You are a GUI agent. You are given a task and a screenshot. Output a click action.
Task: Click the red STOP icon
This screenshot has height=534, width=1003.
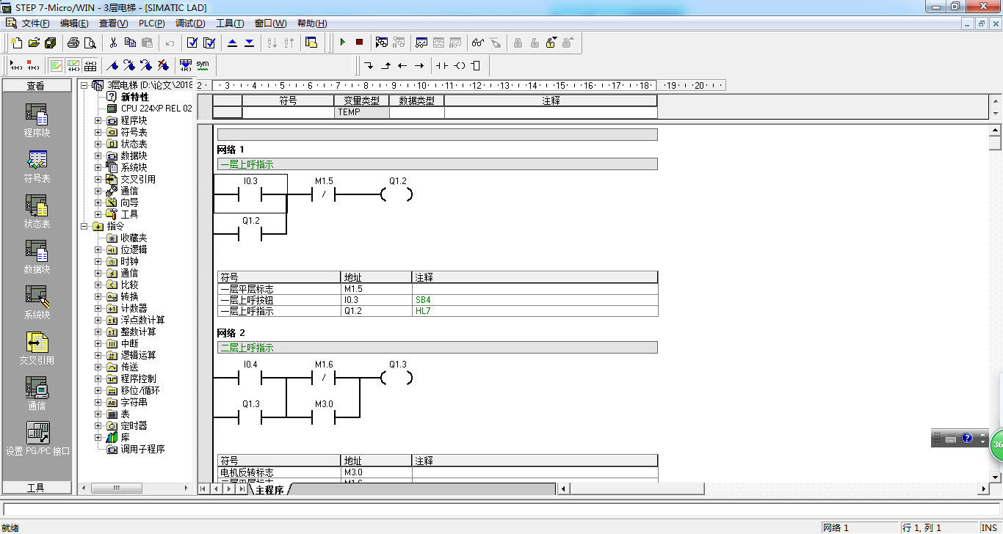click(x=359, y=43)
